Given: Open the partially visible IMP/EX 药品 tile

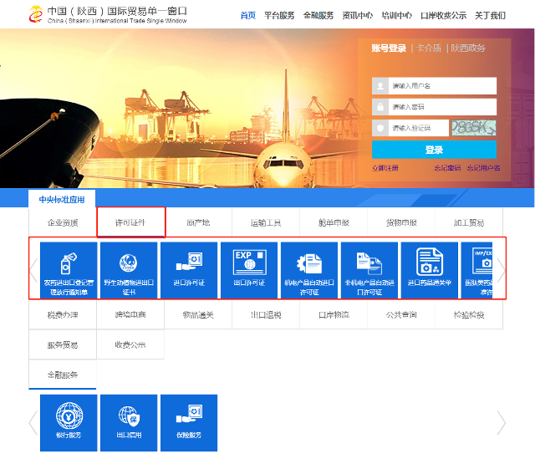Looking at the screenshot, I should (476, 270).
